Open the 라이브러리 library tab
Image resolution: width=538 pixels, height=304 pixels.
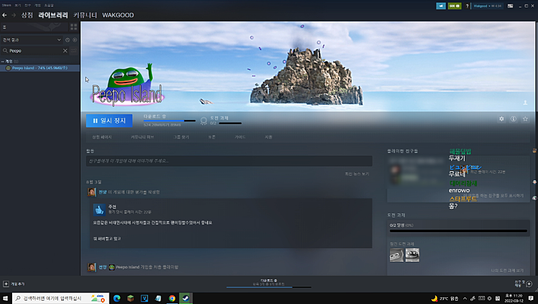tap(53, 15)
